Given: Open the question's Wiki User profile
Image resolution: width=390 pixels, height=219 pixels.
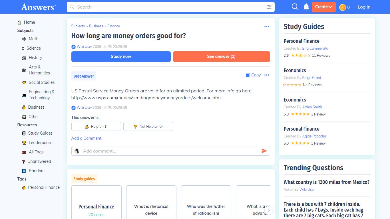Looking at the screenshot, I should (x=84, y=46).
